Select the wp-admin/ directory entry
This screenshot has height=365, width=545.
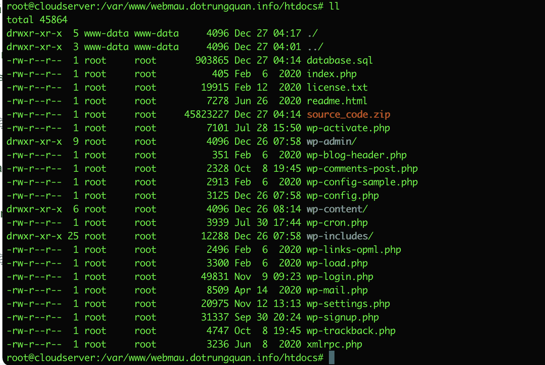(329, 142)
